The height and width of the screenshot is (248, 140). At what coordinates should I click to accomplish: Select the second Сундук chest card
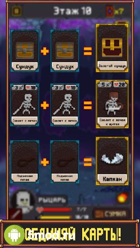click(65, 51)
